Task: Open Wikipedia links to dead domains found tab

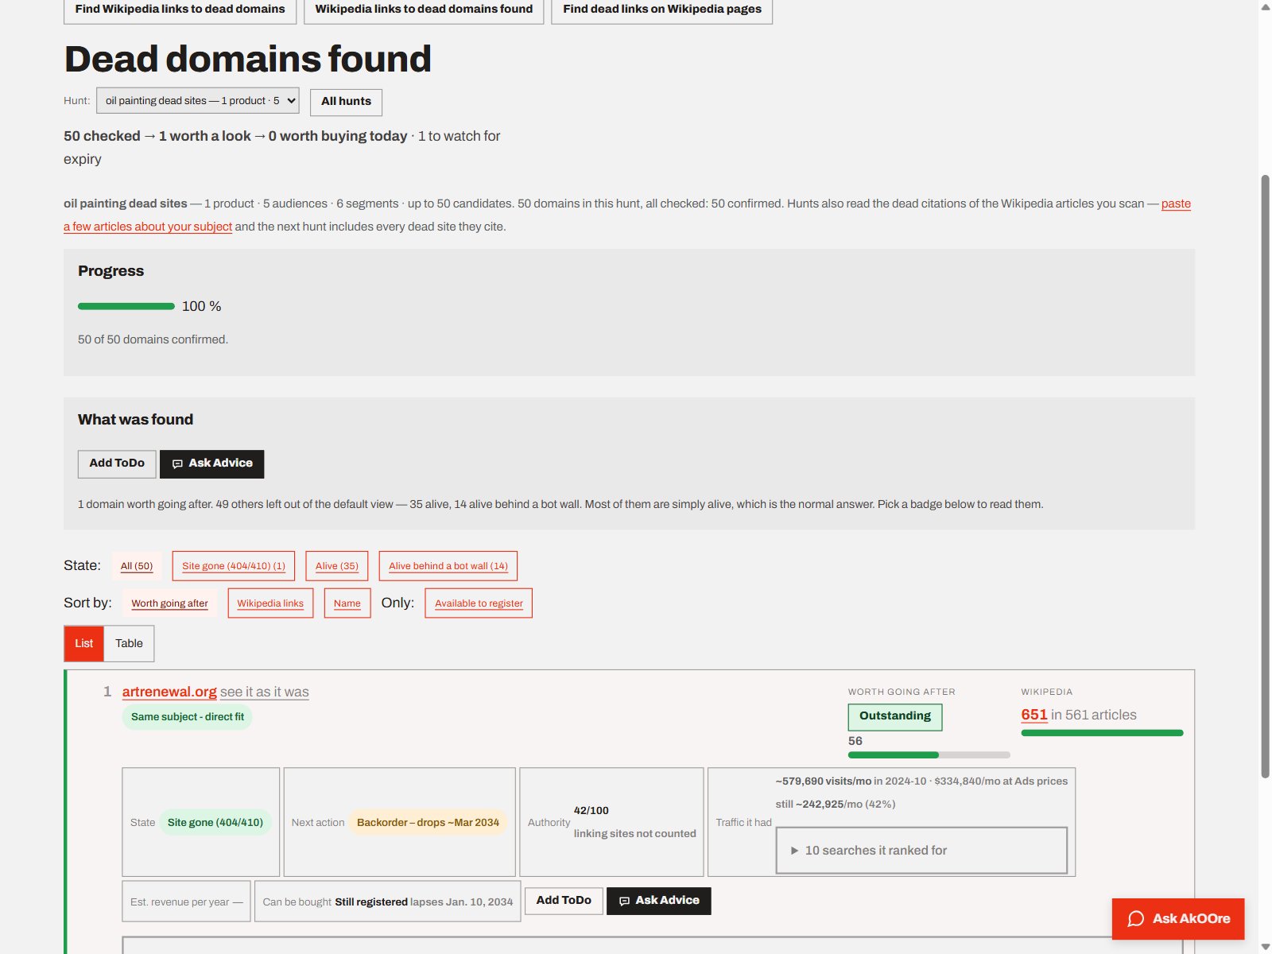Action: pyautogui.click(x=424, y=10)
